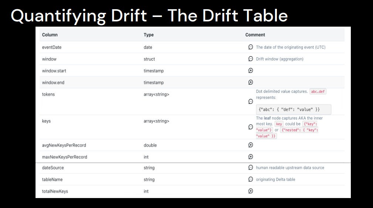The width and height of the screenshot is (373, 208).
Task: Click the timestamp type of window.end
Action: tap(154, 83)
